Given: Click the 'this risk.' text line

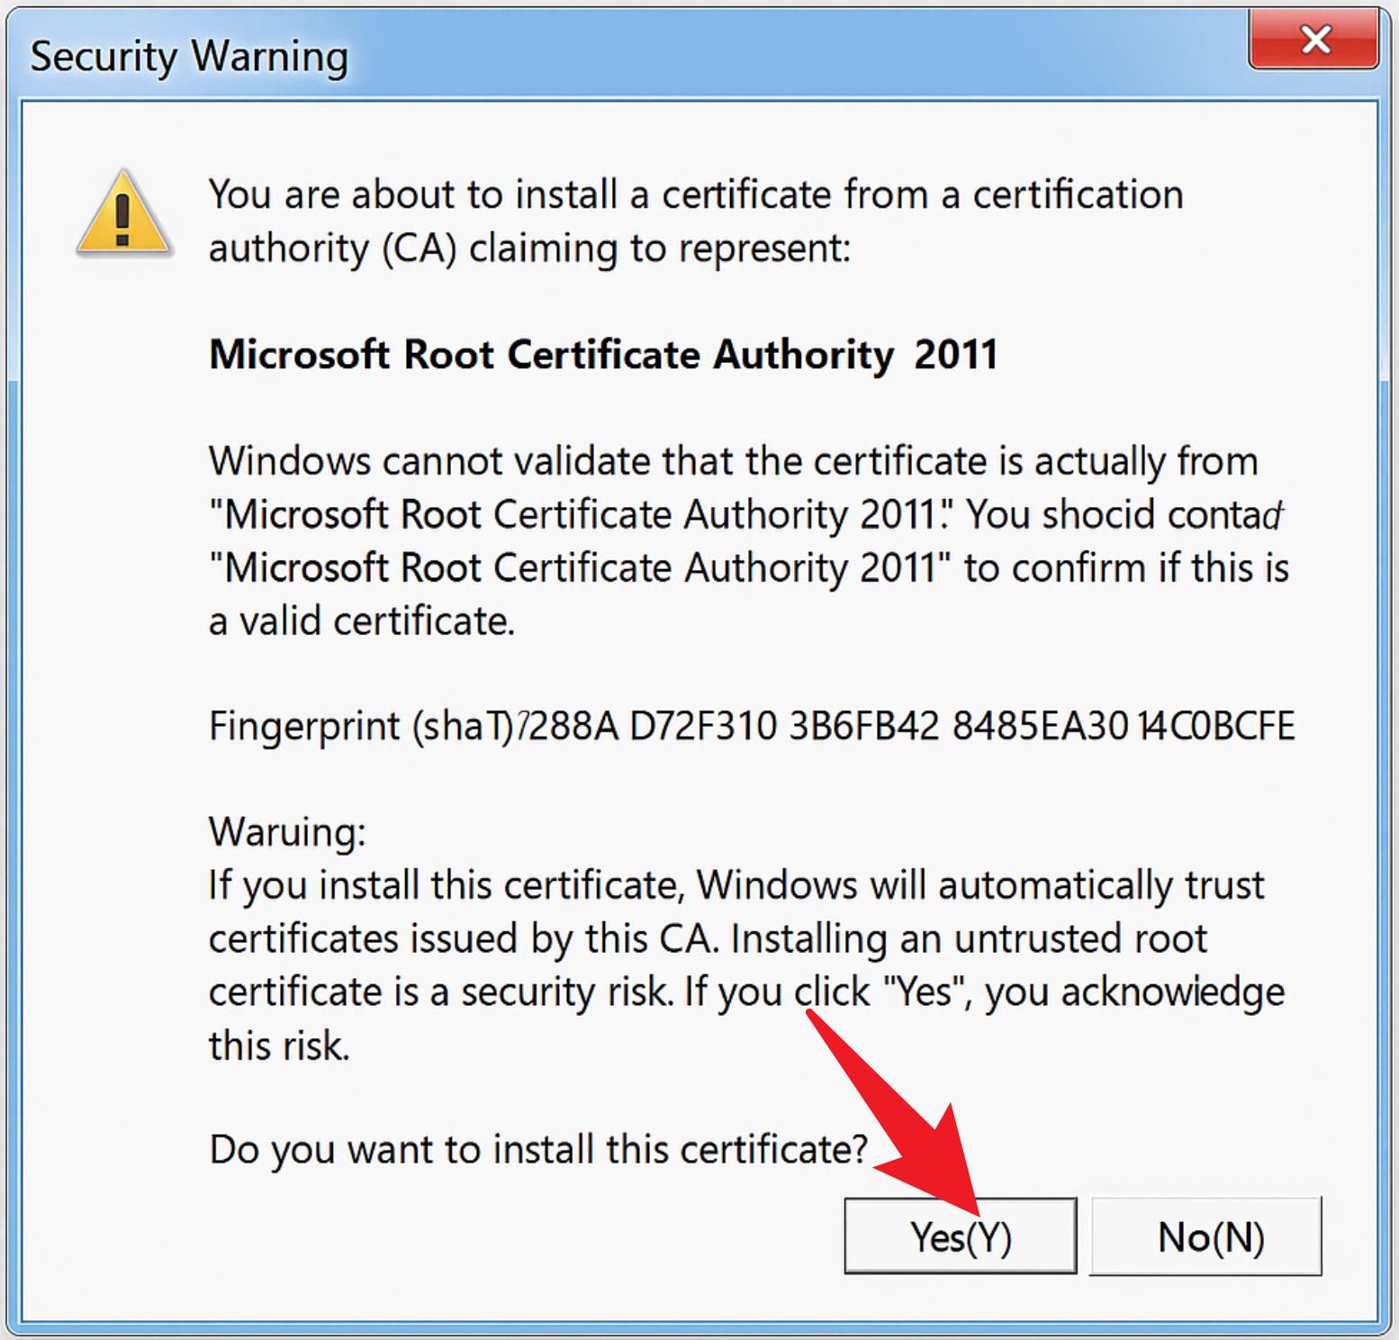Looking at the screenshot, I should point(279,1046).
